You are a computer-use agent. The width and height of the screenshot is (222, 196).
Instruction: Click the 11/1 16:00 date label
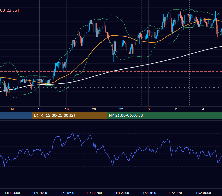pos(40,193)
